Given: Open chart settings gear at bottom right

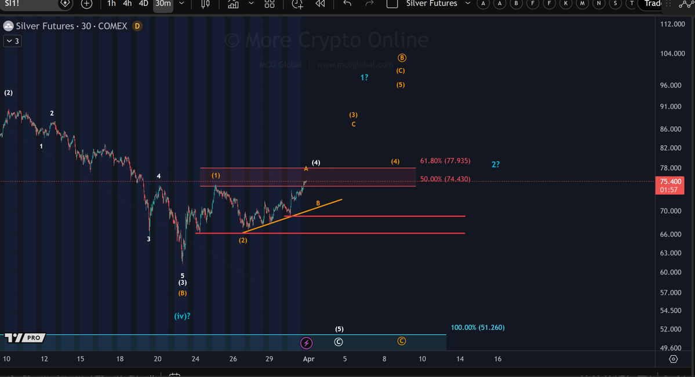Looking at the screenshot, I should [x=674, y=359].
